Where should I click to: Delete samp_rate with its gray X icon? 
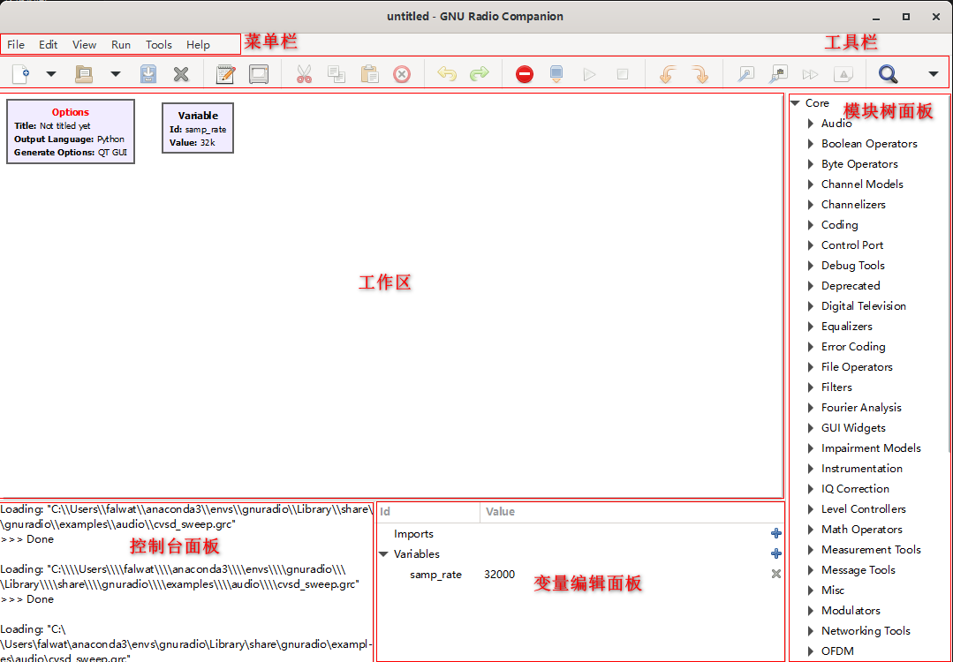coord(776,574)
